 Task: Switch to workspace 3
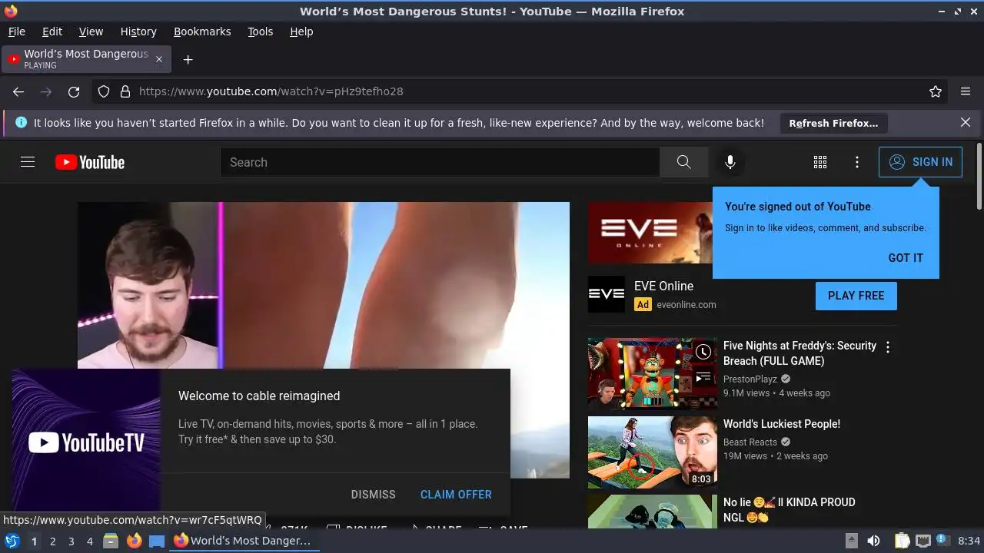point(71,541)
